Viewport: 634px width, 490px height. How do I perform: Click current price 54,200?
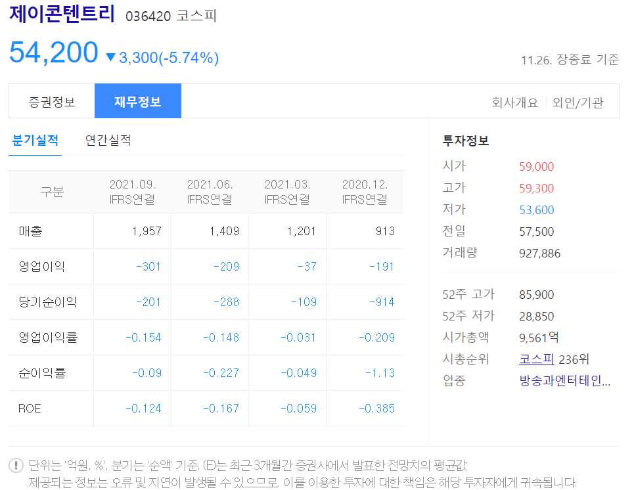pos(54,53)
